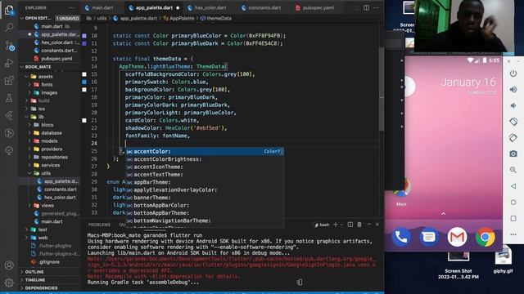Screen dimensions: 524x294
Task: Open the Chrome app on emulator
Action: [x=486, y=237]
